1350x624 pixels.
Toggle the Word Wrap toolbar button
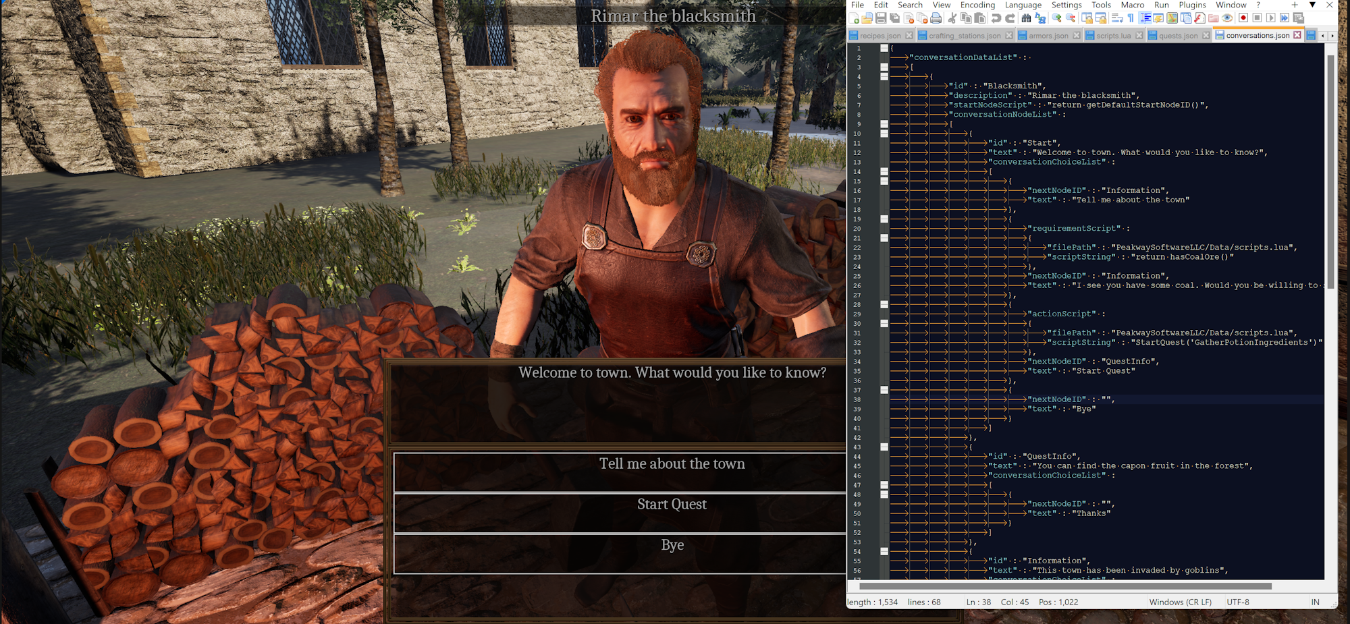[x=1117, y=18]
